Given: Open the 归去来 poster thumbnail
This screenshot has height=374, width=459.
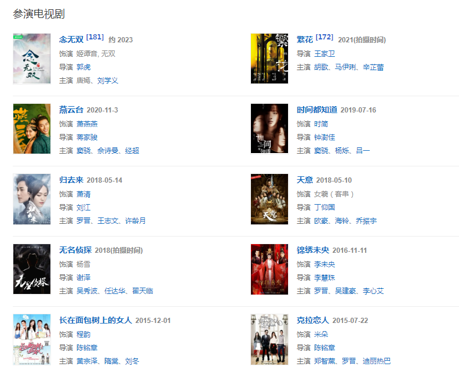Looking at the screenshot, I should tap(32, 199).
